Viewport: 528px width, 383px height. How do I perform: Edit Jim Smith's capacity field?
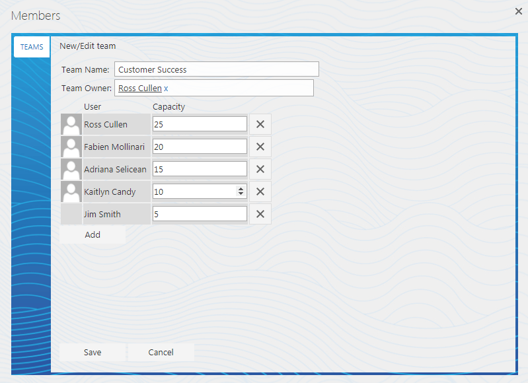point(200,214)
